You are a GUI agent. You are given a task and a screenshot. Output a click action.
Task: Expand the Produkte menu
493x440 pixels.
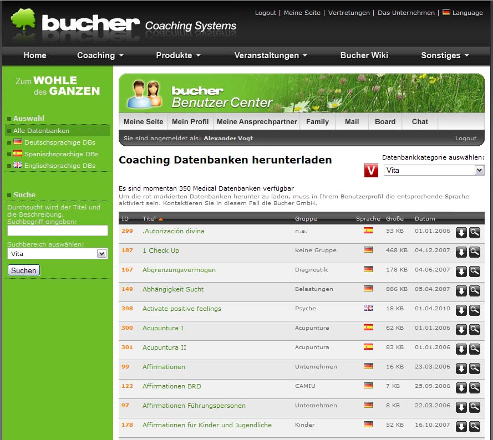[x=178, y=55]
